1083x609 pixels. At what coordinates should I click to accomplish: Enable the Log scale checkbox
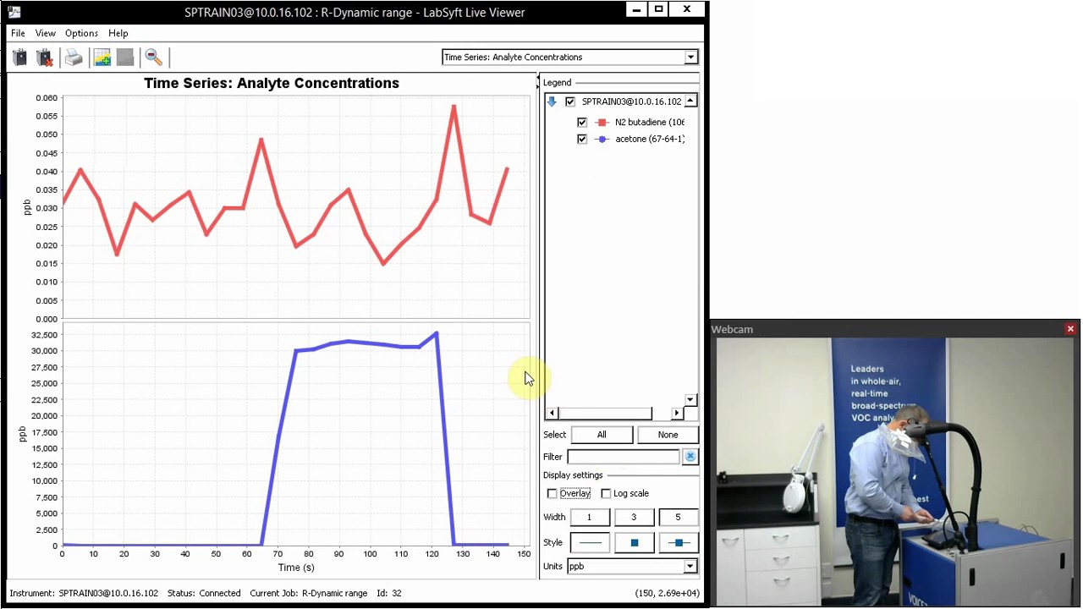(606, 494)
